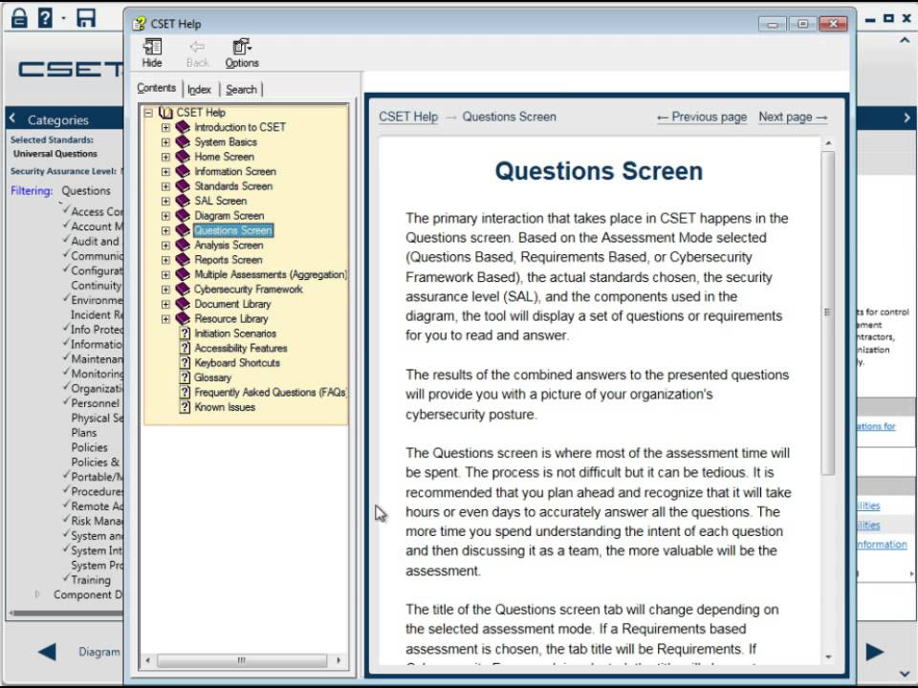Expand the Analysis Screen tree node
The image size is (918, 688).
pyautogui.click(x=165, y=246)
